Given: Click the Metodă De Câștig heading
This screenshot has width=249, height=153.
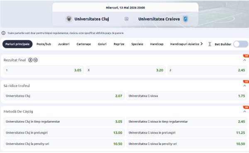Looking at the screenshot, I should click(x=18, y=111).
